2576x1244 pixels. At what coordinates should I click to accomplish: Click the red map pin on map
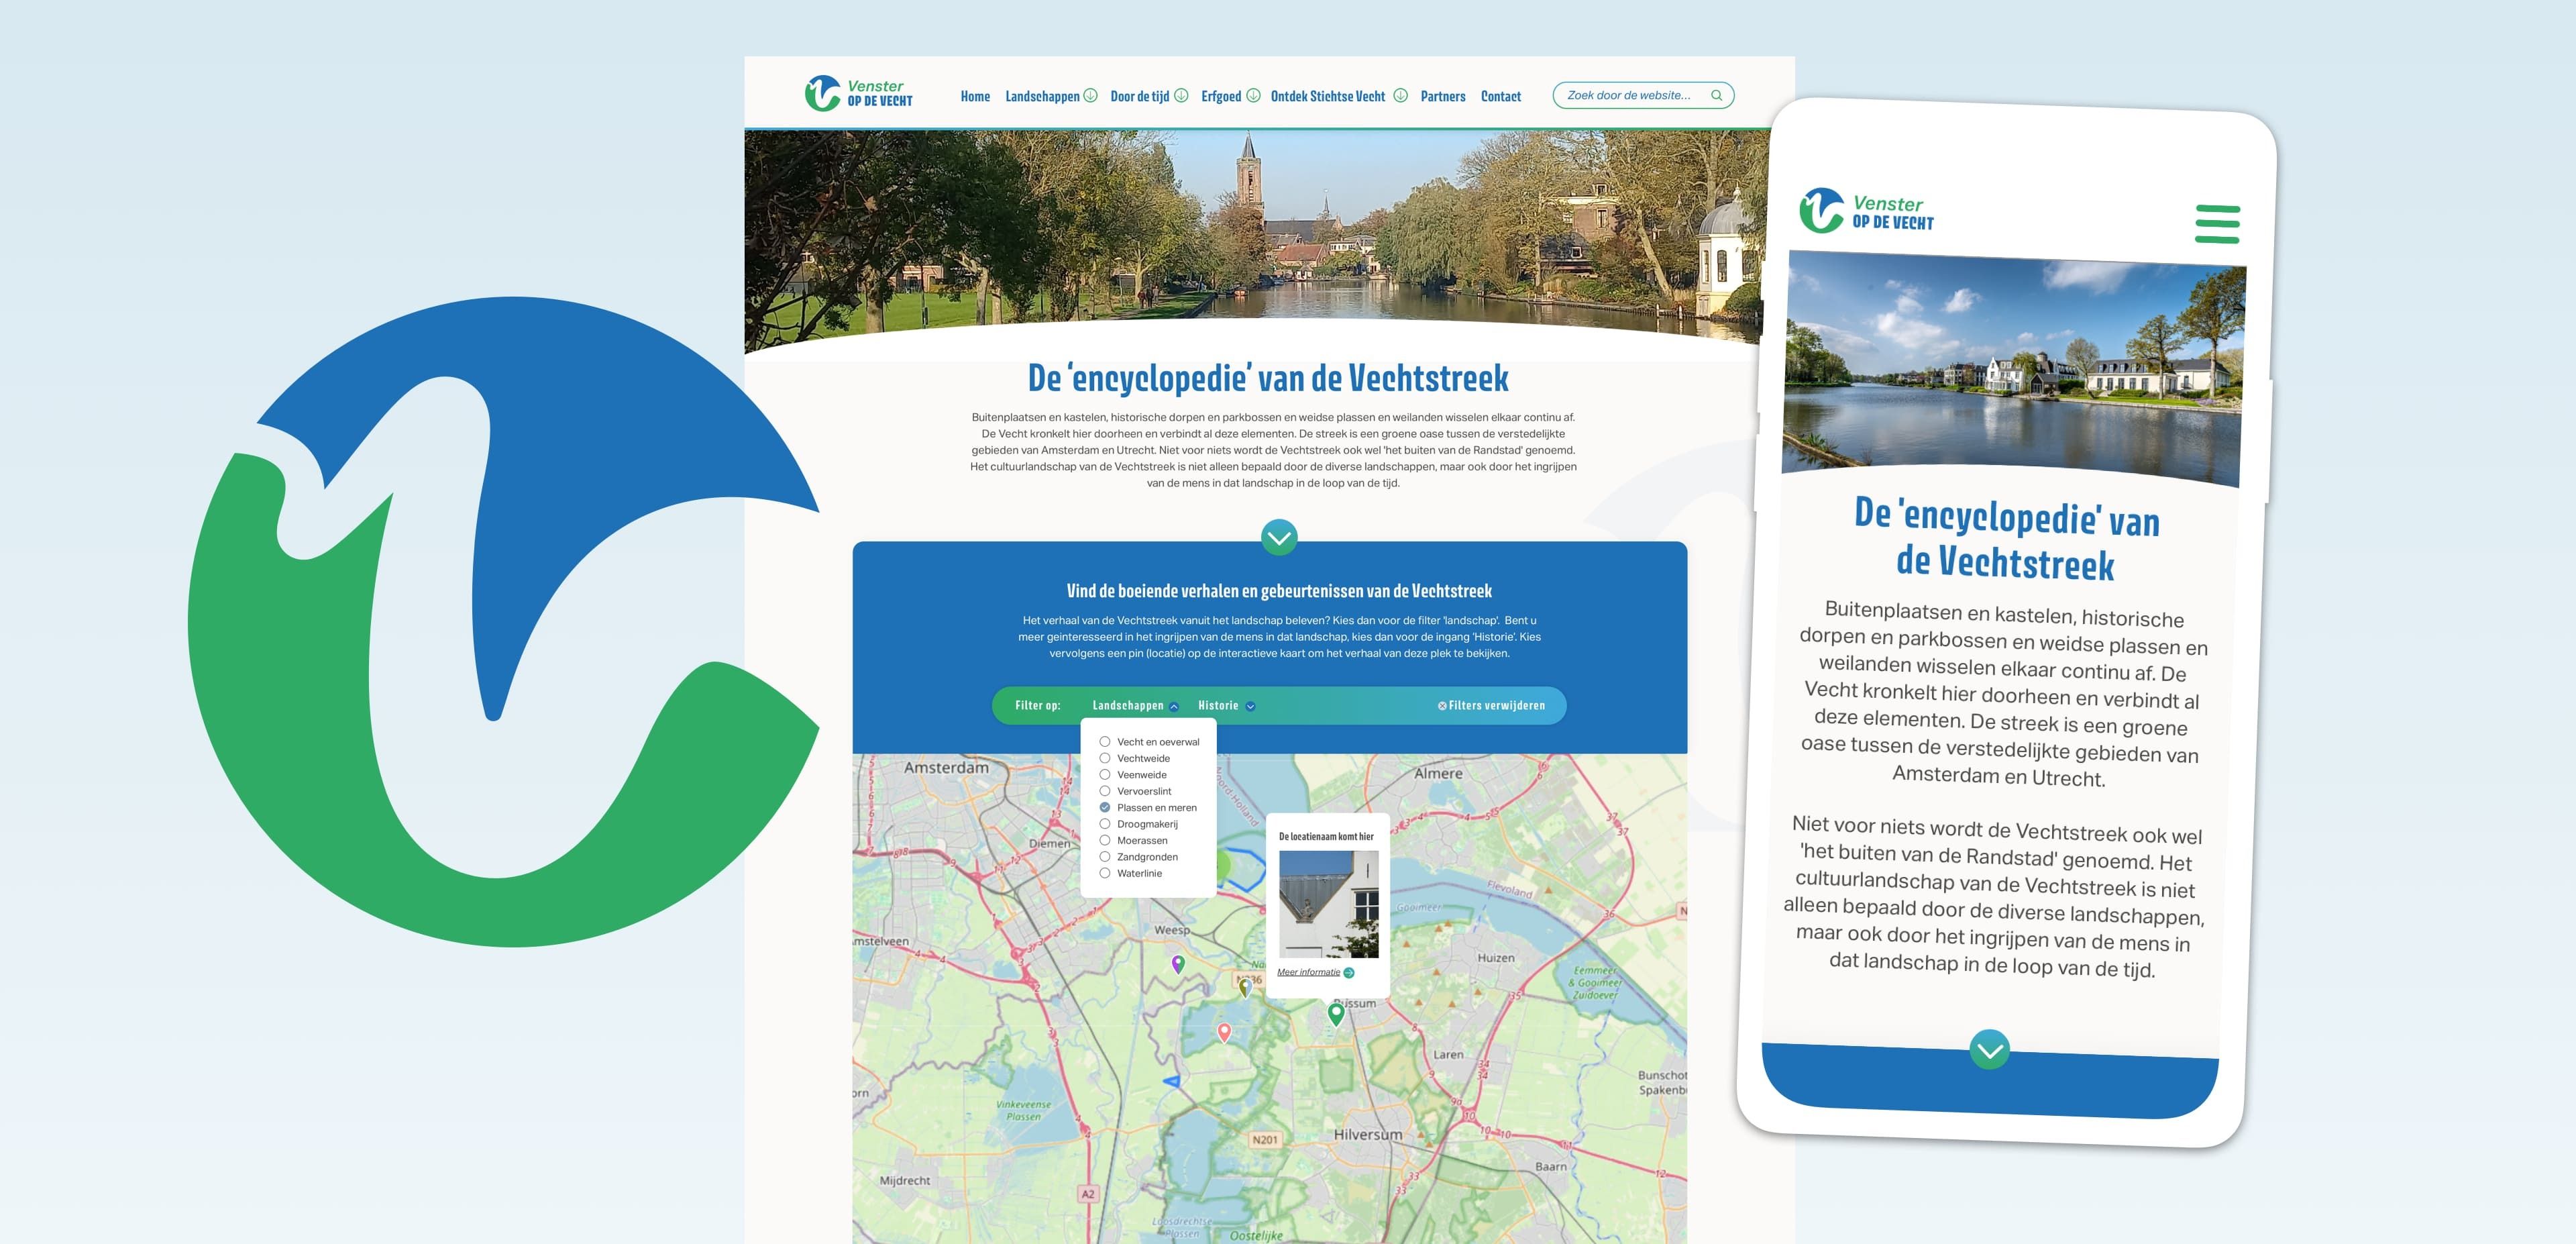point(1224,1031)
